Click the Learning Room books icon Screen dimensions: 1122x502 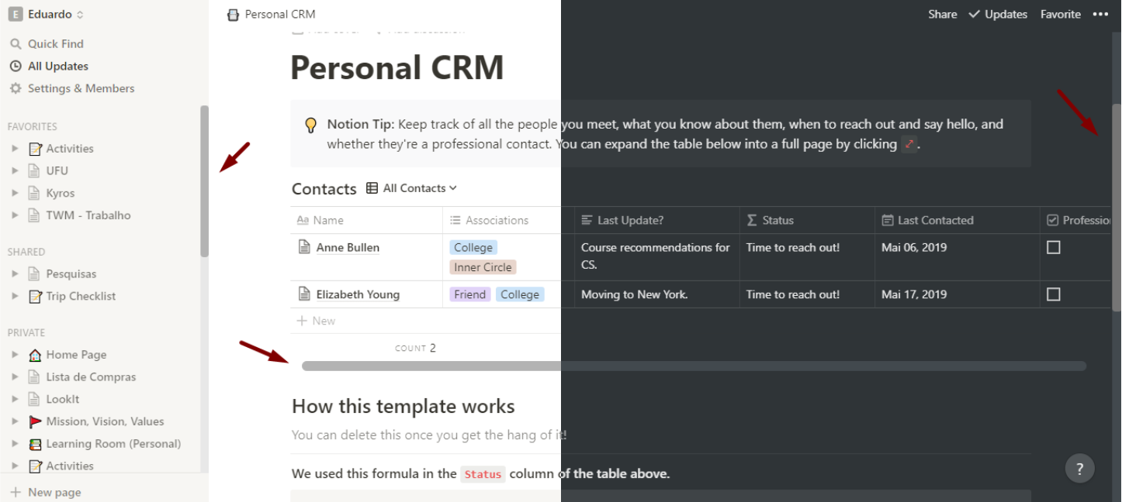point(35,444)
